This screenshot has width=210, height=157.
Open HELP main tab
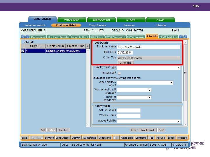160,20
